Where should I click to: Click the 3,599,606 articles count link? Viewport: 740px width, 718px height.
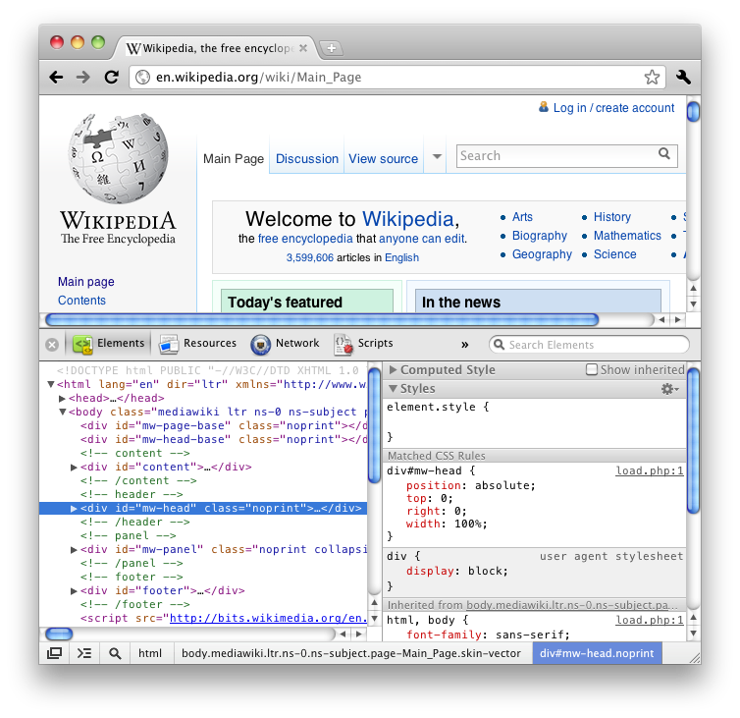click(309, 258)
